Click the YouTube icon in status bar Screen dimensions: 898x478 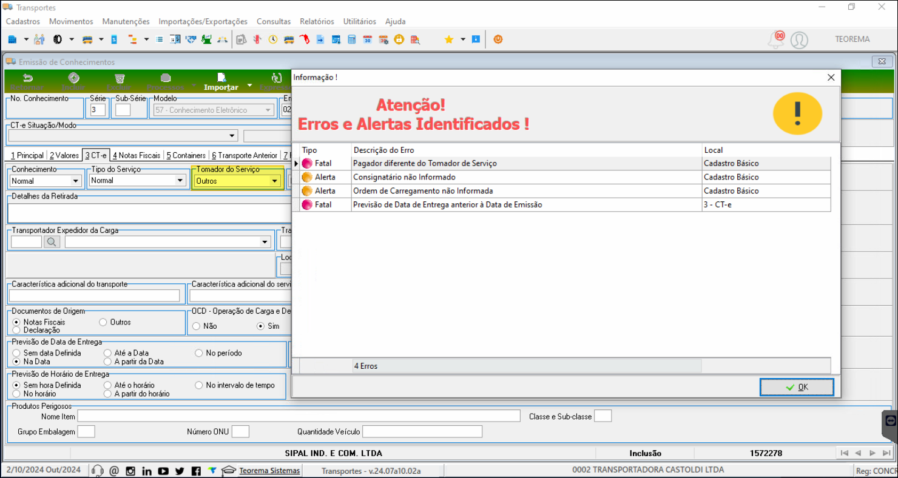click(x=163, y=471)
